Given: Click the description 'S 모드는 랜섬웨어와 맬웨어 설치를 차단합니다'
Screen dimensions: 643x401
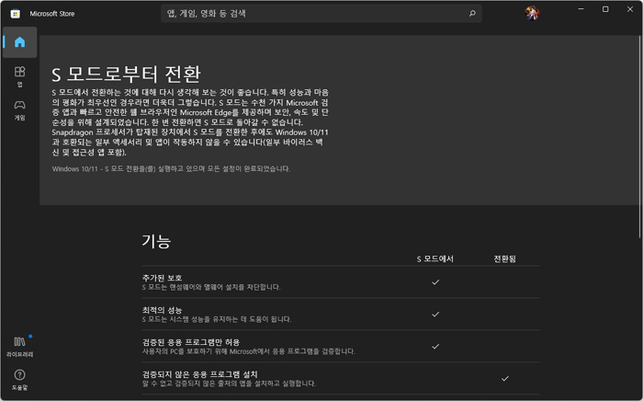Looking at the screenshot, I should [211, 287].
